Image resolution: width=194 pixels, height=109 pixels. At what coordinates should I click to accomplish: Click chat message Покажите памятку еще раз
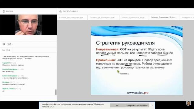13,65
